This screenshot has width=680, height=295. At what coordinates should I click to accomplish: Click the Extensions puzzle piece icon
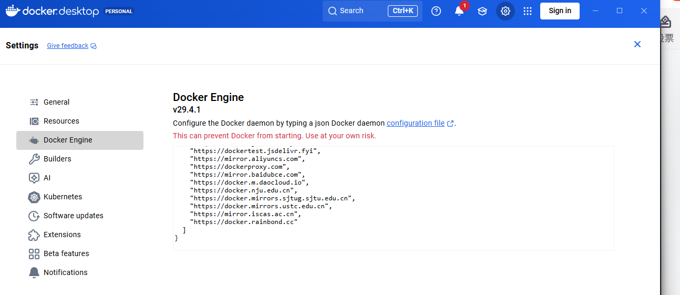pyautogui.click(x=34, y=235)
